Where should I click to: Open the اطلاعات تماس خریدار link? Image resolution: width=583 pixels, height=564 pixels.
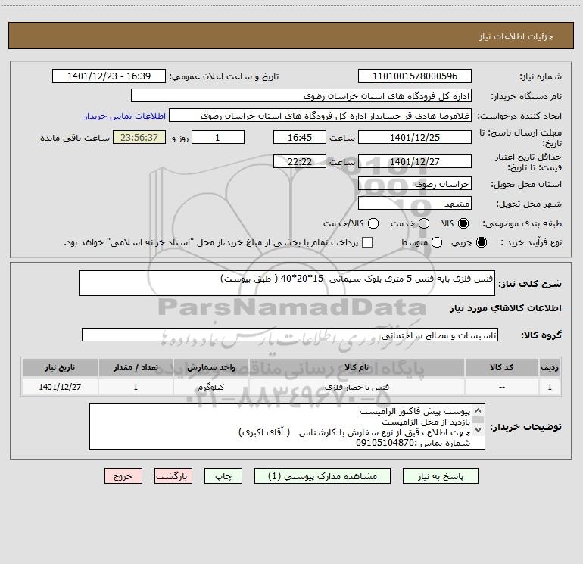125,116
